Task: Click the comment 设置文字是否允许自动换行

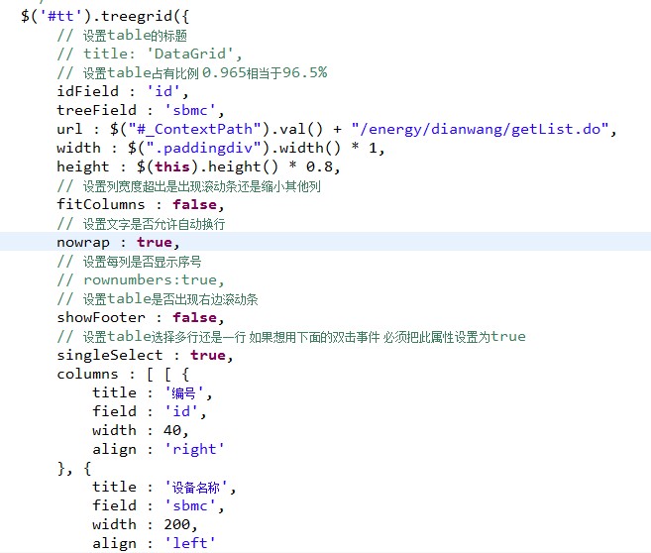Action: (x=141, y=224)
